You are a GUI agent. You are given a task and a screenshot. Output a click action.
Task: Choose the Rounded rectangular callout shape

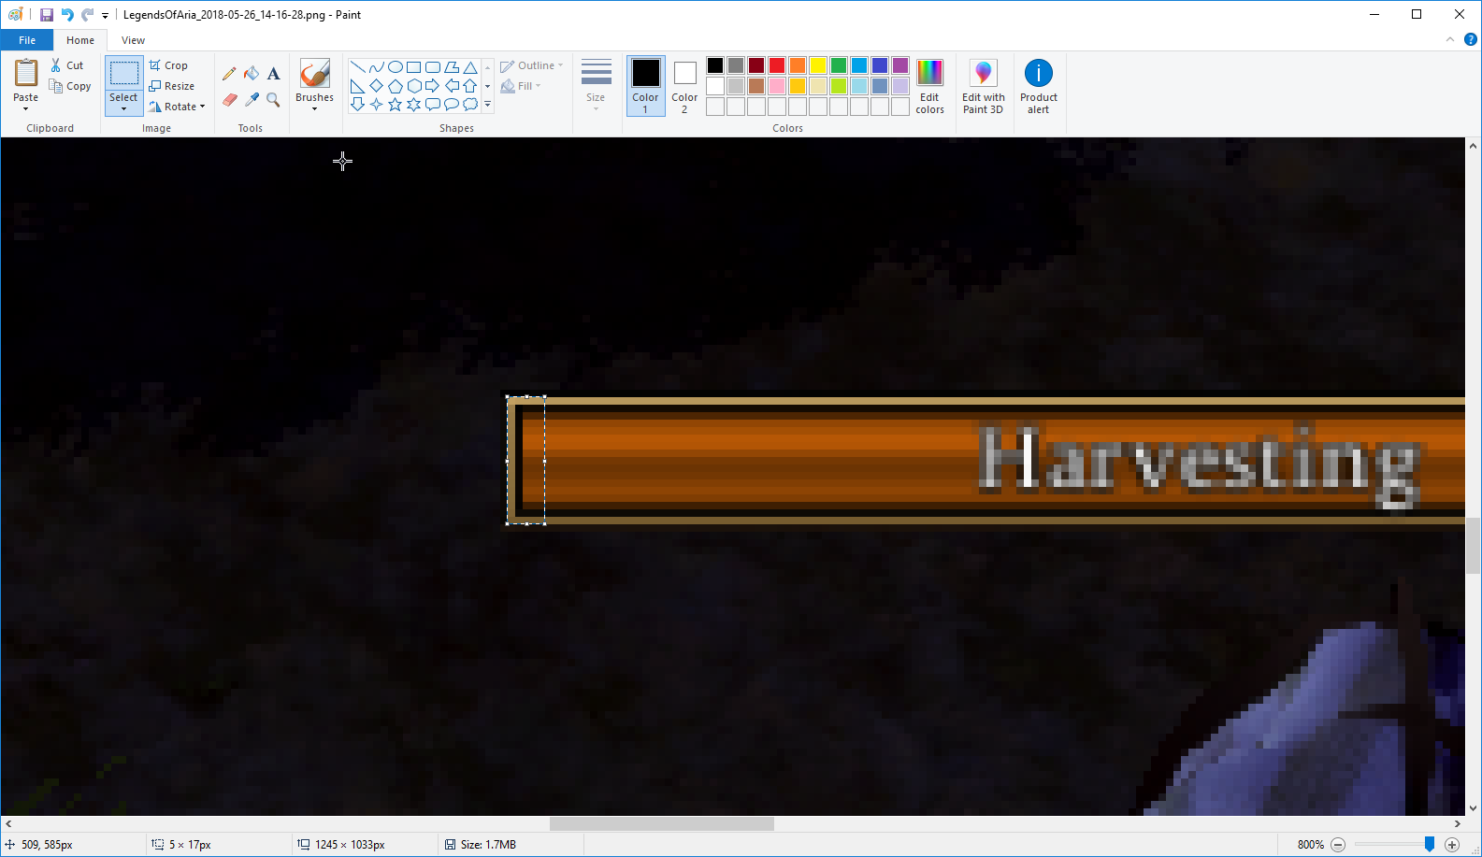pos(432,105)
